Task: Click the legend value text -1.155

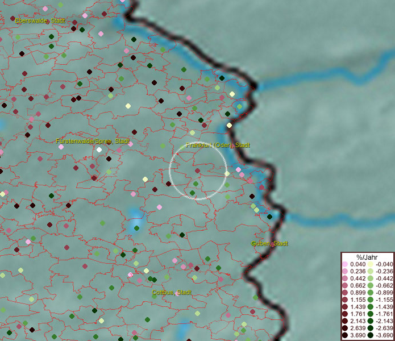Action: [384, 300]
